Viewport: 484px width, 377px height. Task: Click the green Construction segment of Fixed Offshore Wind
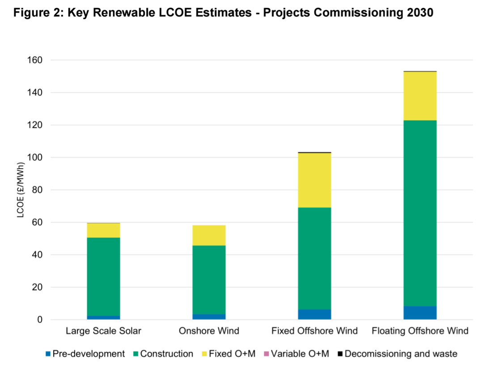314,258
